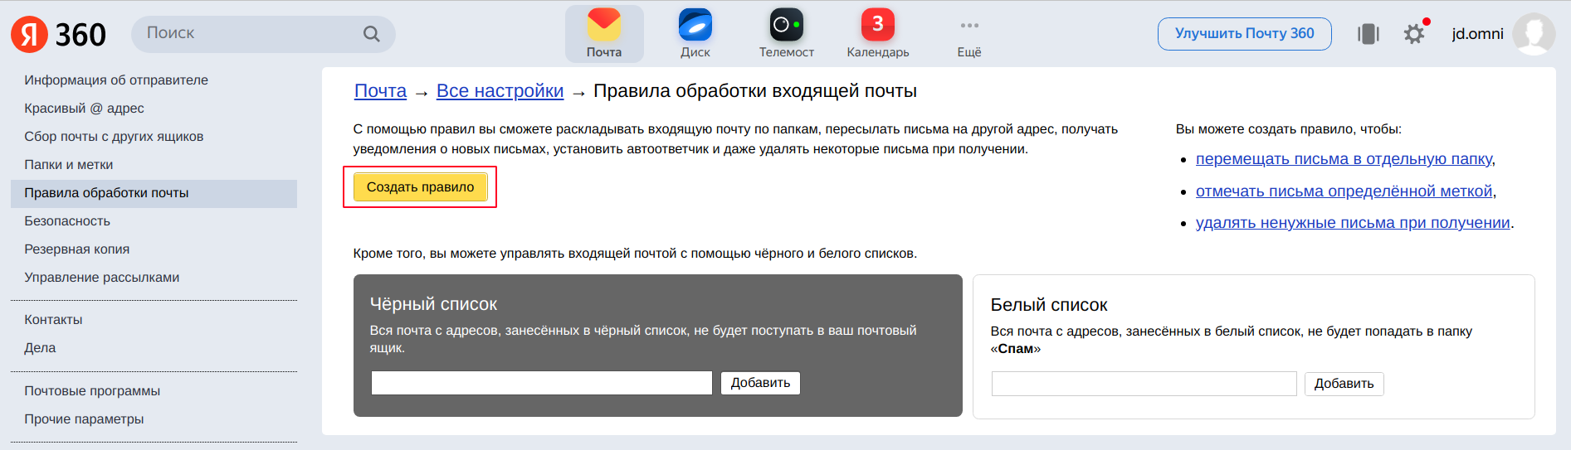Click the theme selector icon beside the gear
The width and height of the screenshot is (1571, 450).
tap(1369, 34)
